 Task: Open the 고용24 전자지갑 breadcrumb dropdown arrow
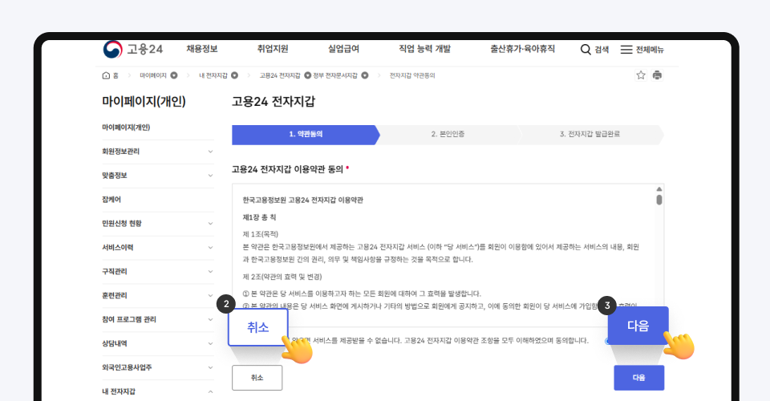point(308,75)
